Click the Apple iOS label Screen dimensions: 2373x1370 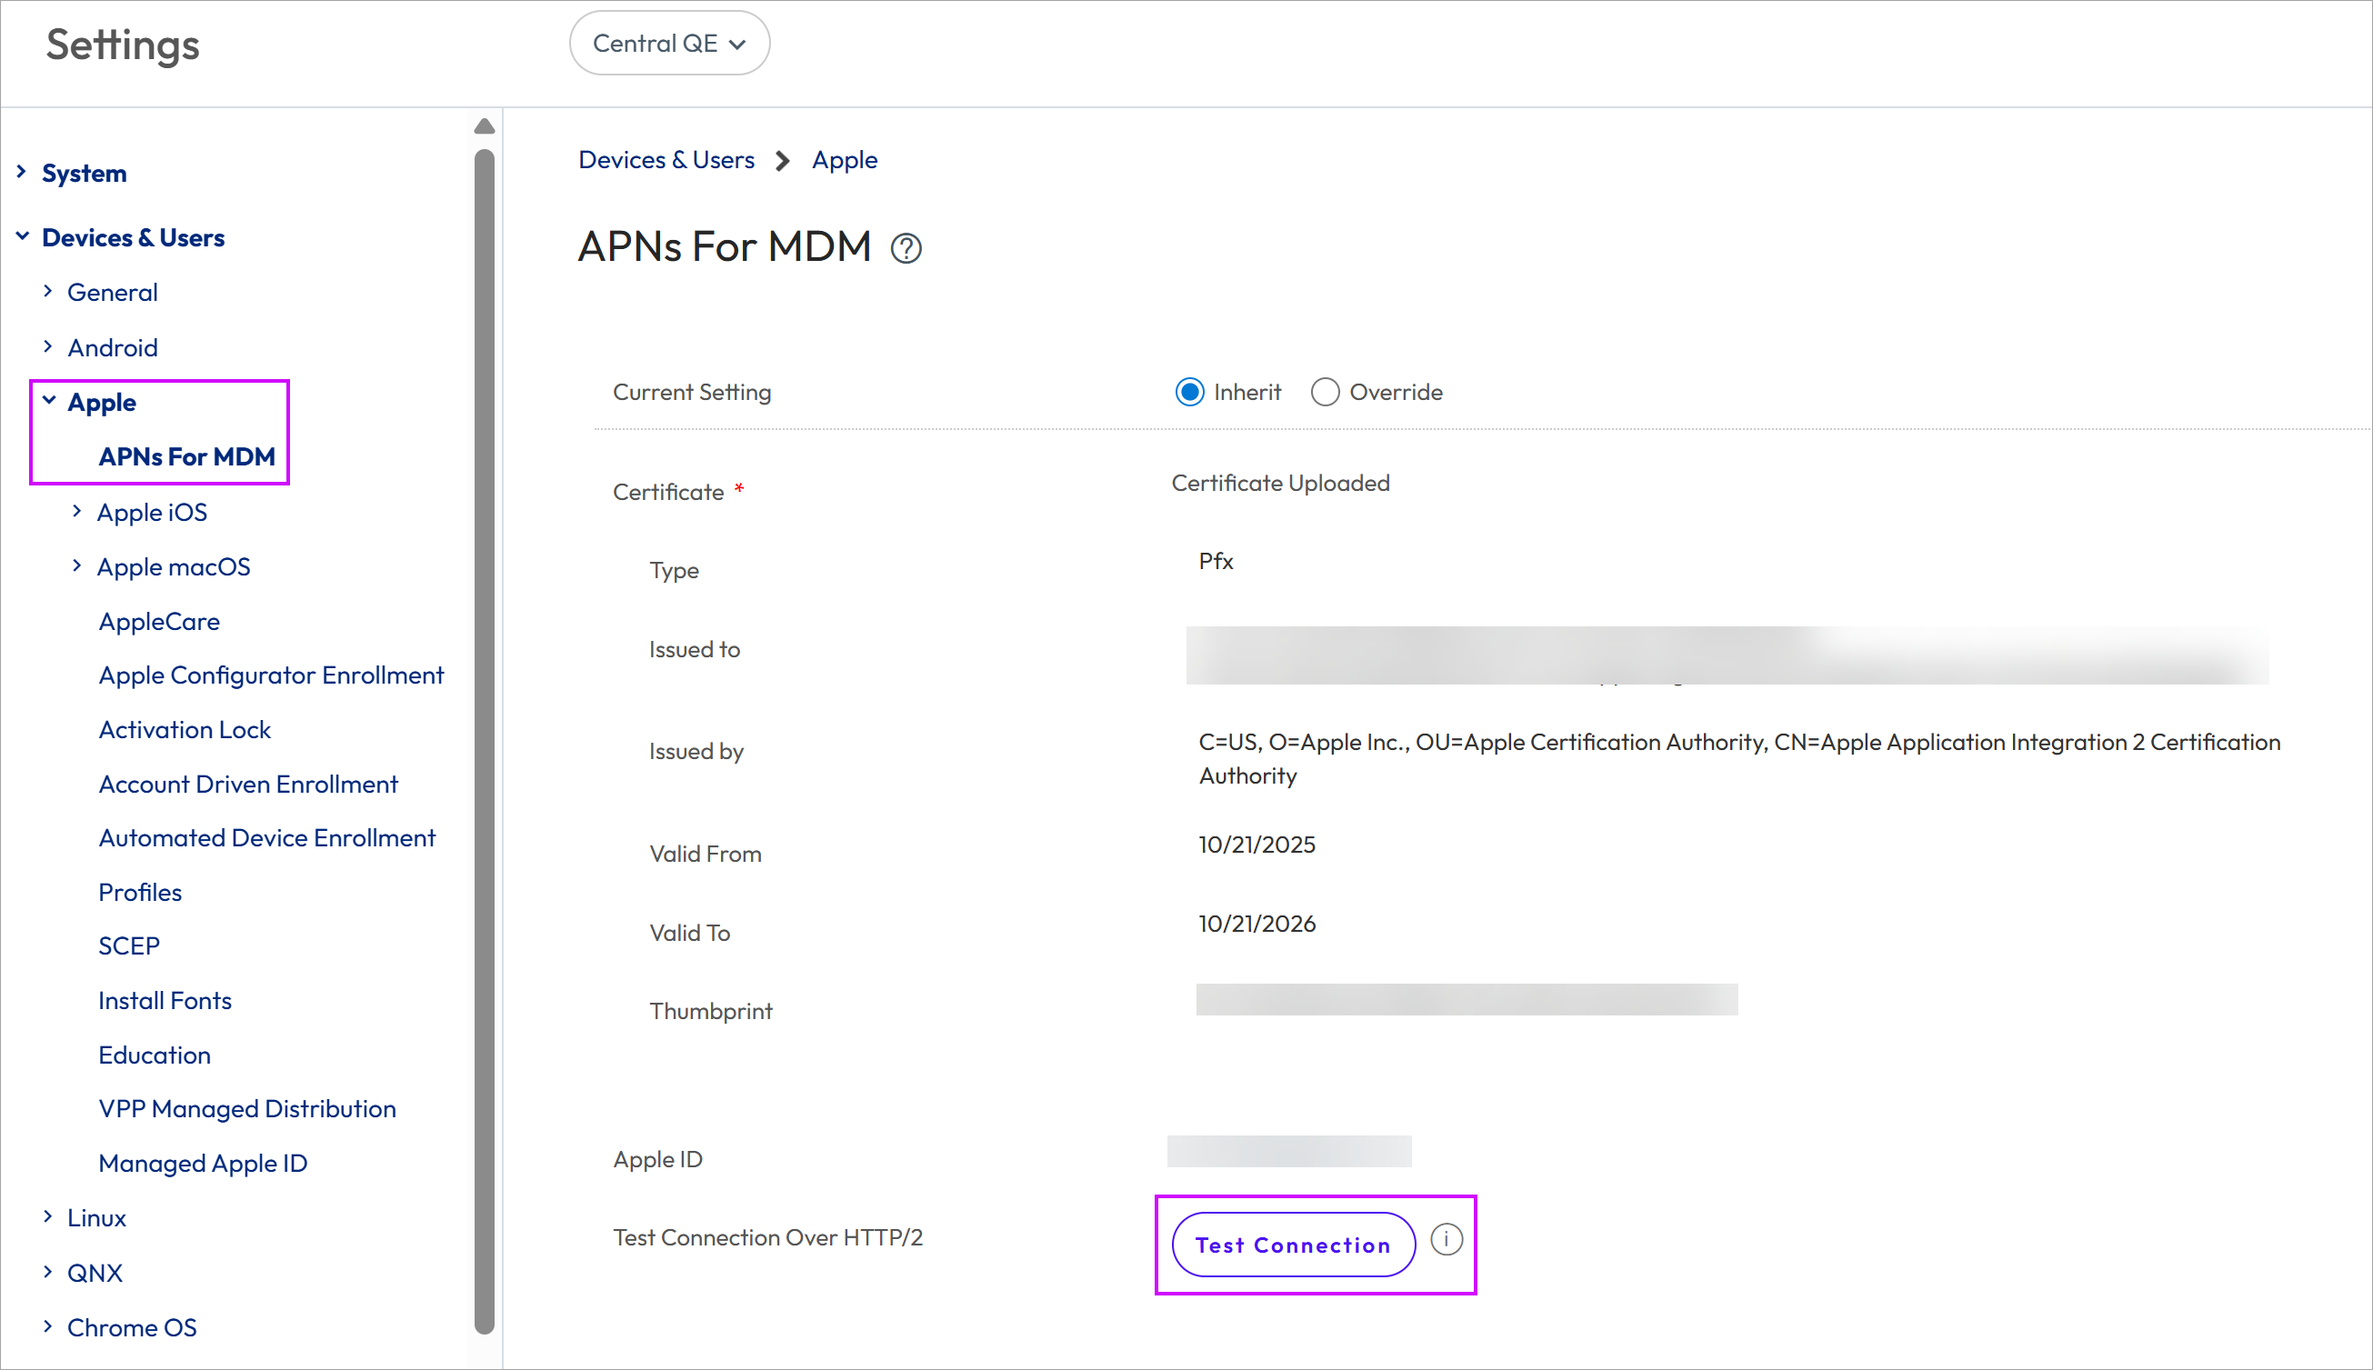click(x=153, y=513)
